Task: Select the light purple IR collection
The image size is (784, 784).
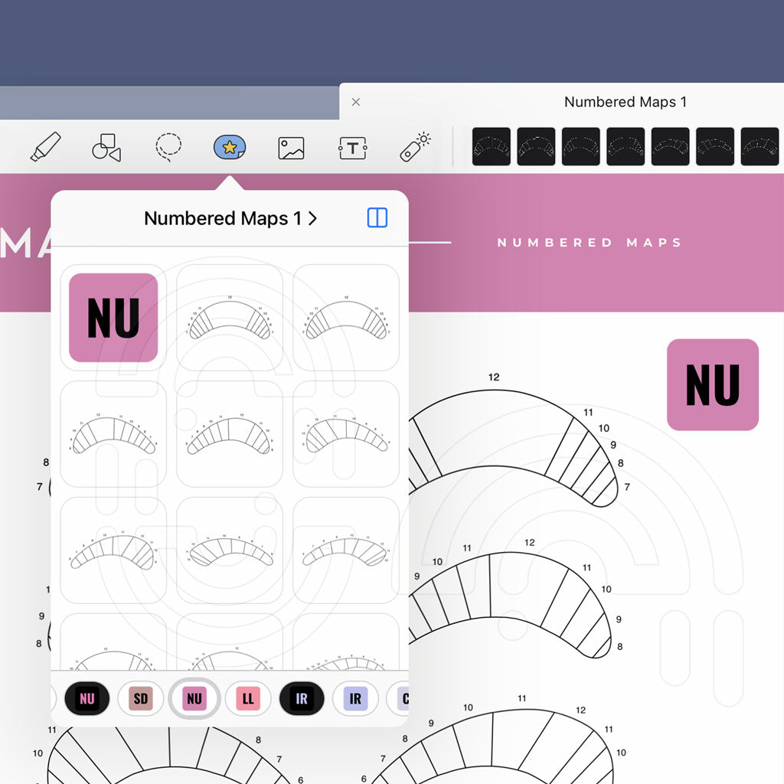Action: pos(354,698)
